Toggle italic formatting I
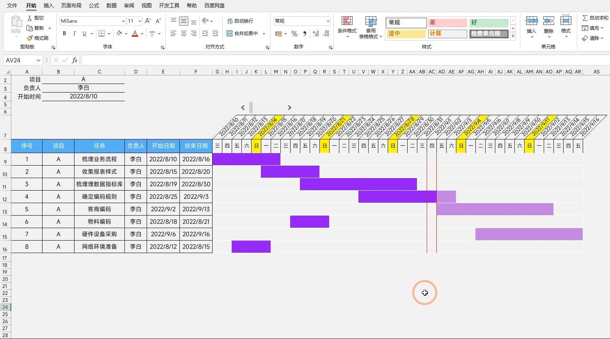 (74, 34)
